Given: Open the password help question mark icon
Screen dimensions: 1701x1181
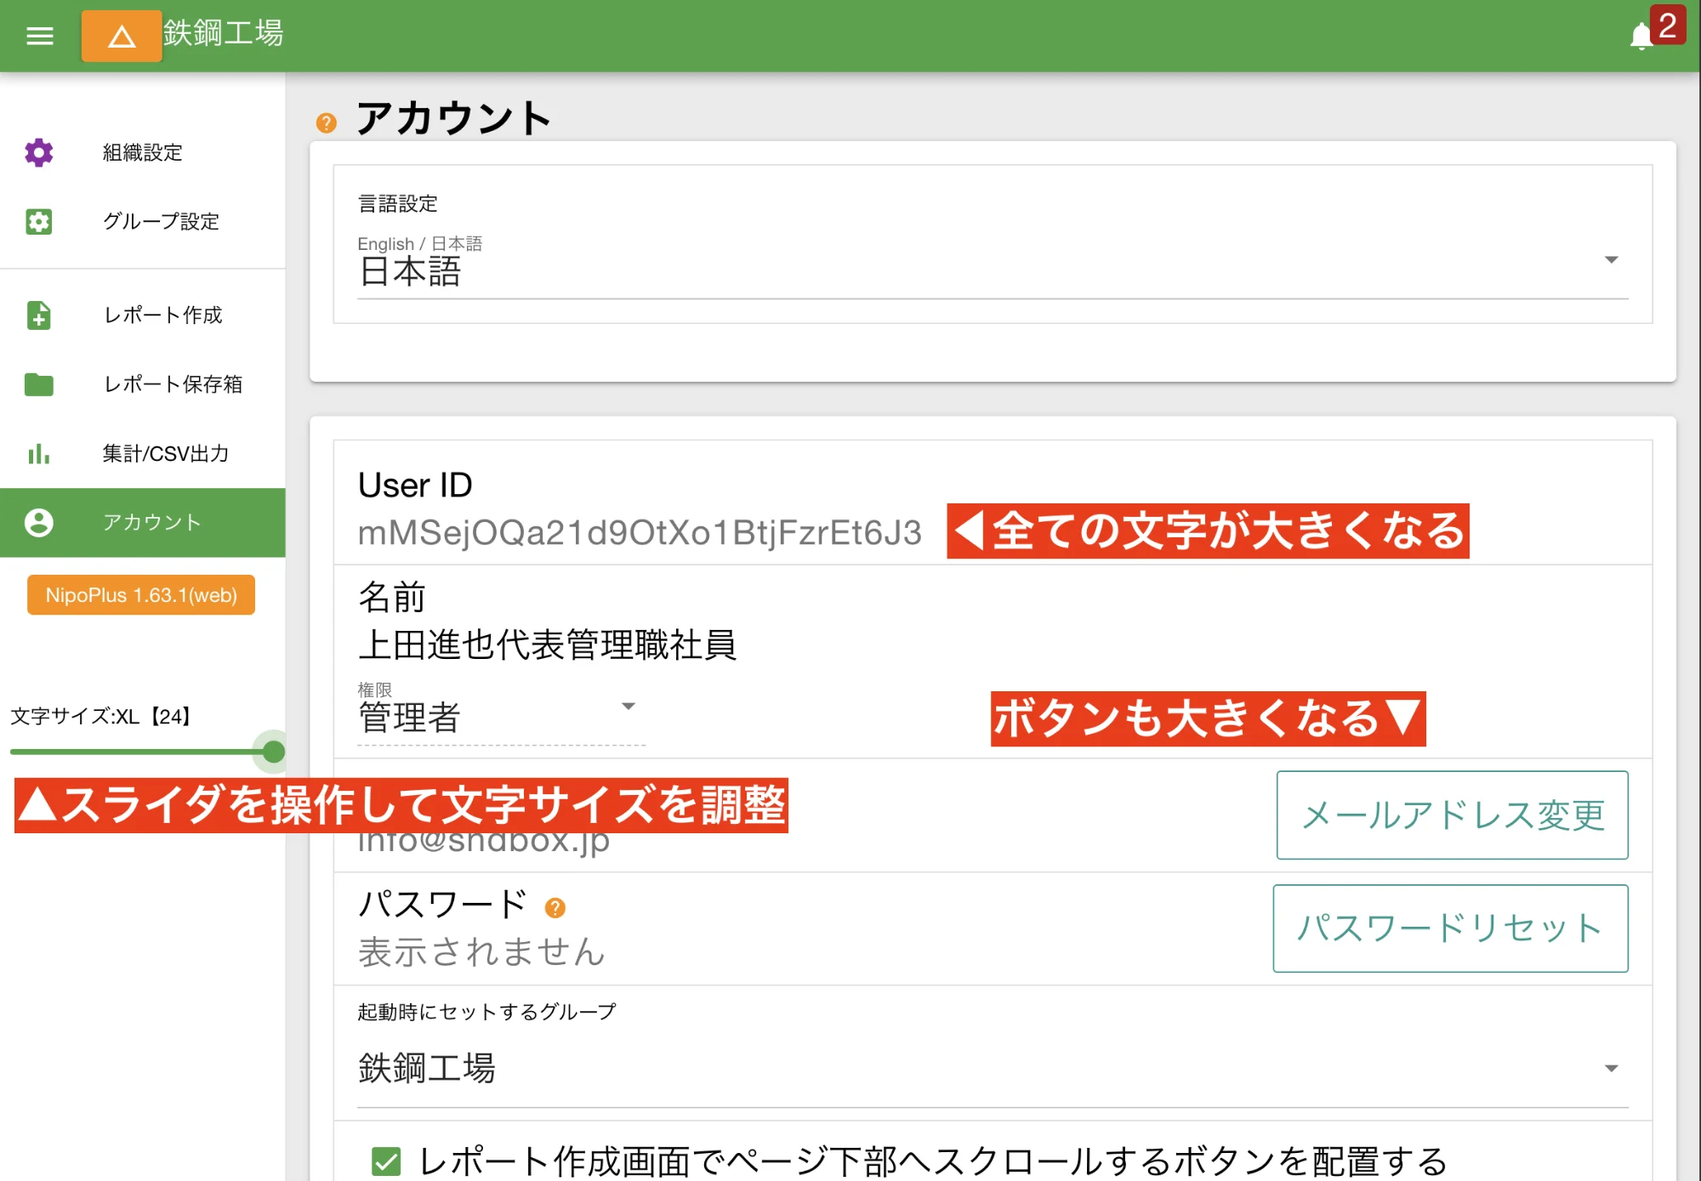Looking at the screenshot, I should click(x=556, y=906).
